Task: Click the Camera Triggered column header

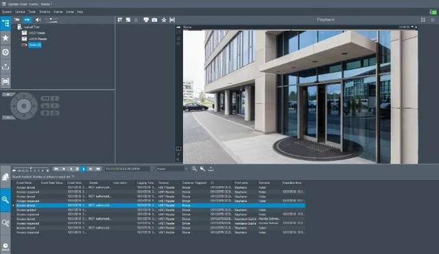Action: (x=194, y=183)
